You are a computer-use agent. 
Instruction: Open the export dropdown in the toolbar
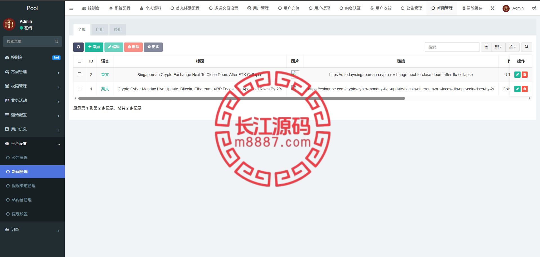click(512, 47)
